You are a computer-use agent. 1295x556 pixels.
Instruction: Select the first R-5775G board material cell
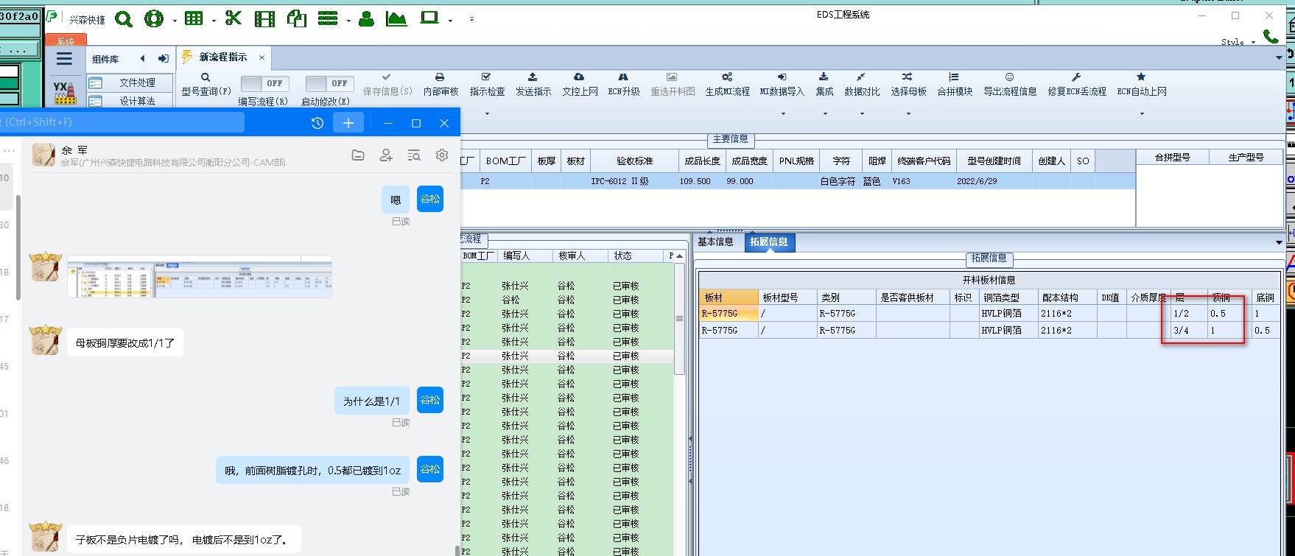click(x=729, y=314)
